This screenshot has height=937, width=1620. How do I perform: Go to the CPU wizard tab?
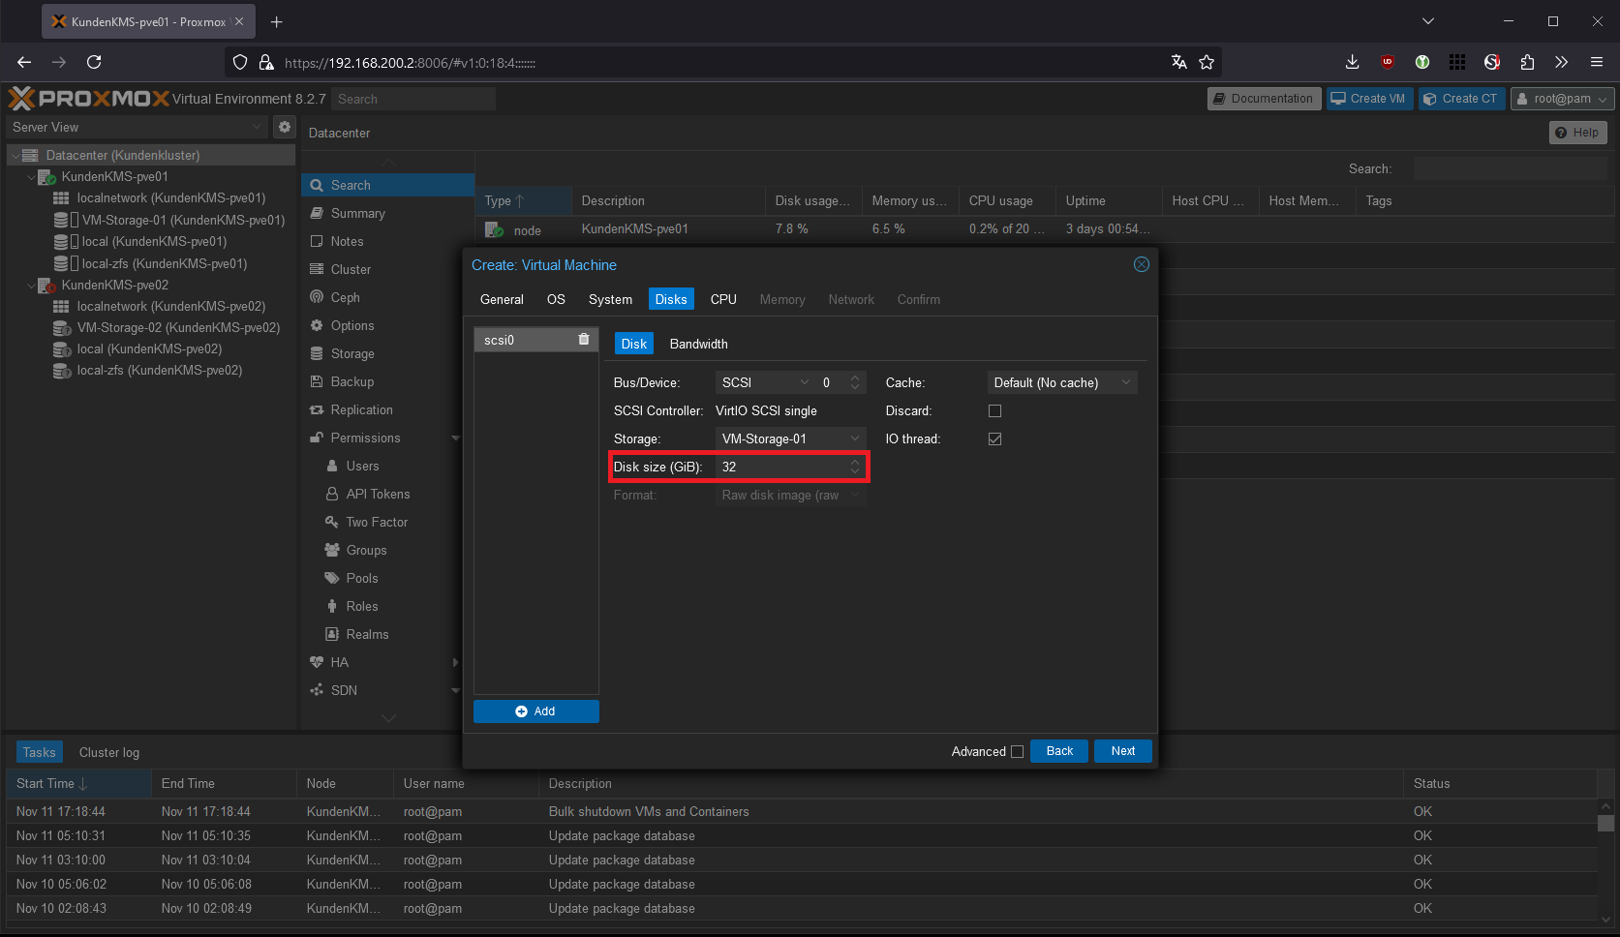click(x=723, y=300)
